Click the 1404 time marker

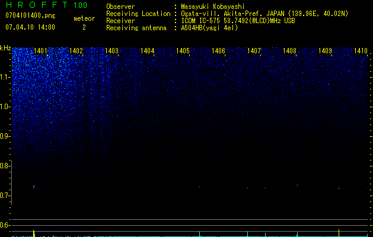tap(148, 50)
